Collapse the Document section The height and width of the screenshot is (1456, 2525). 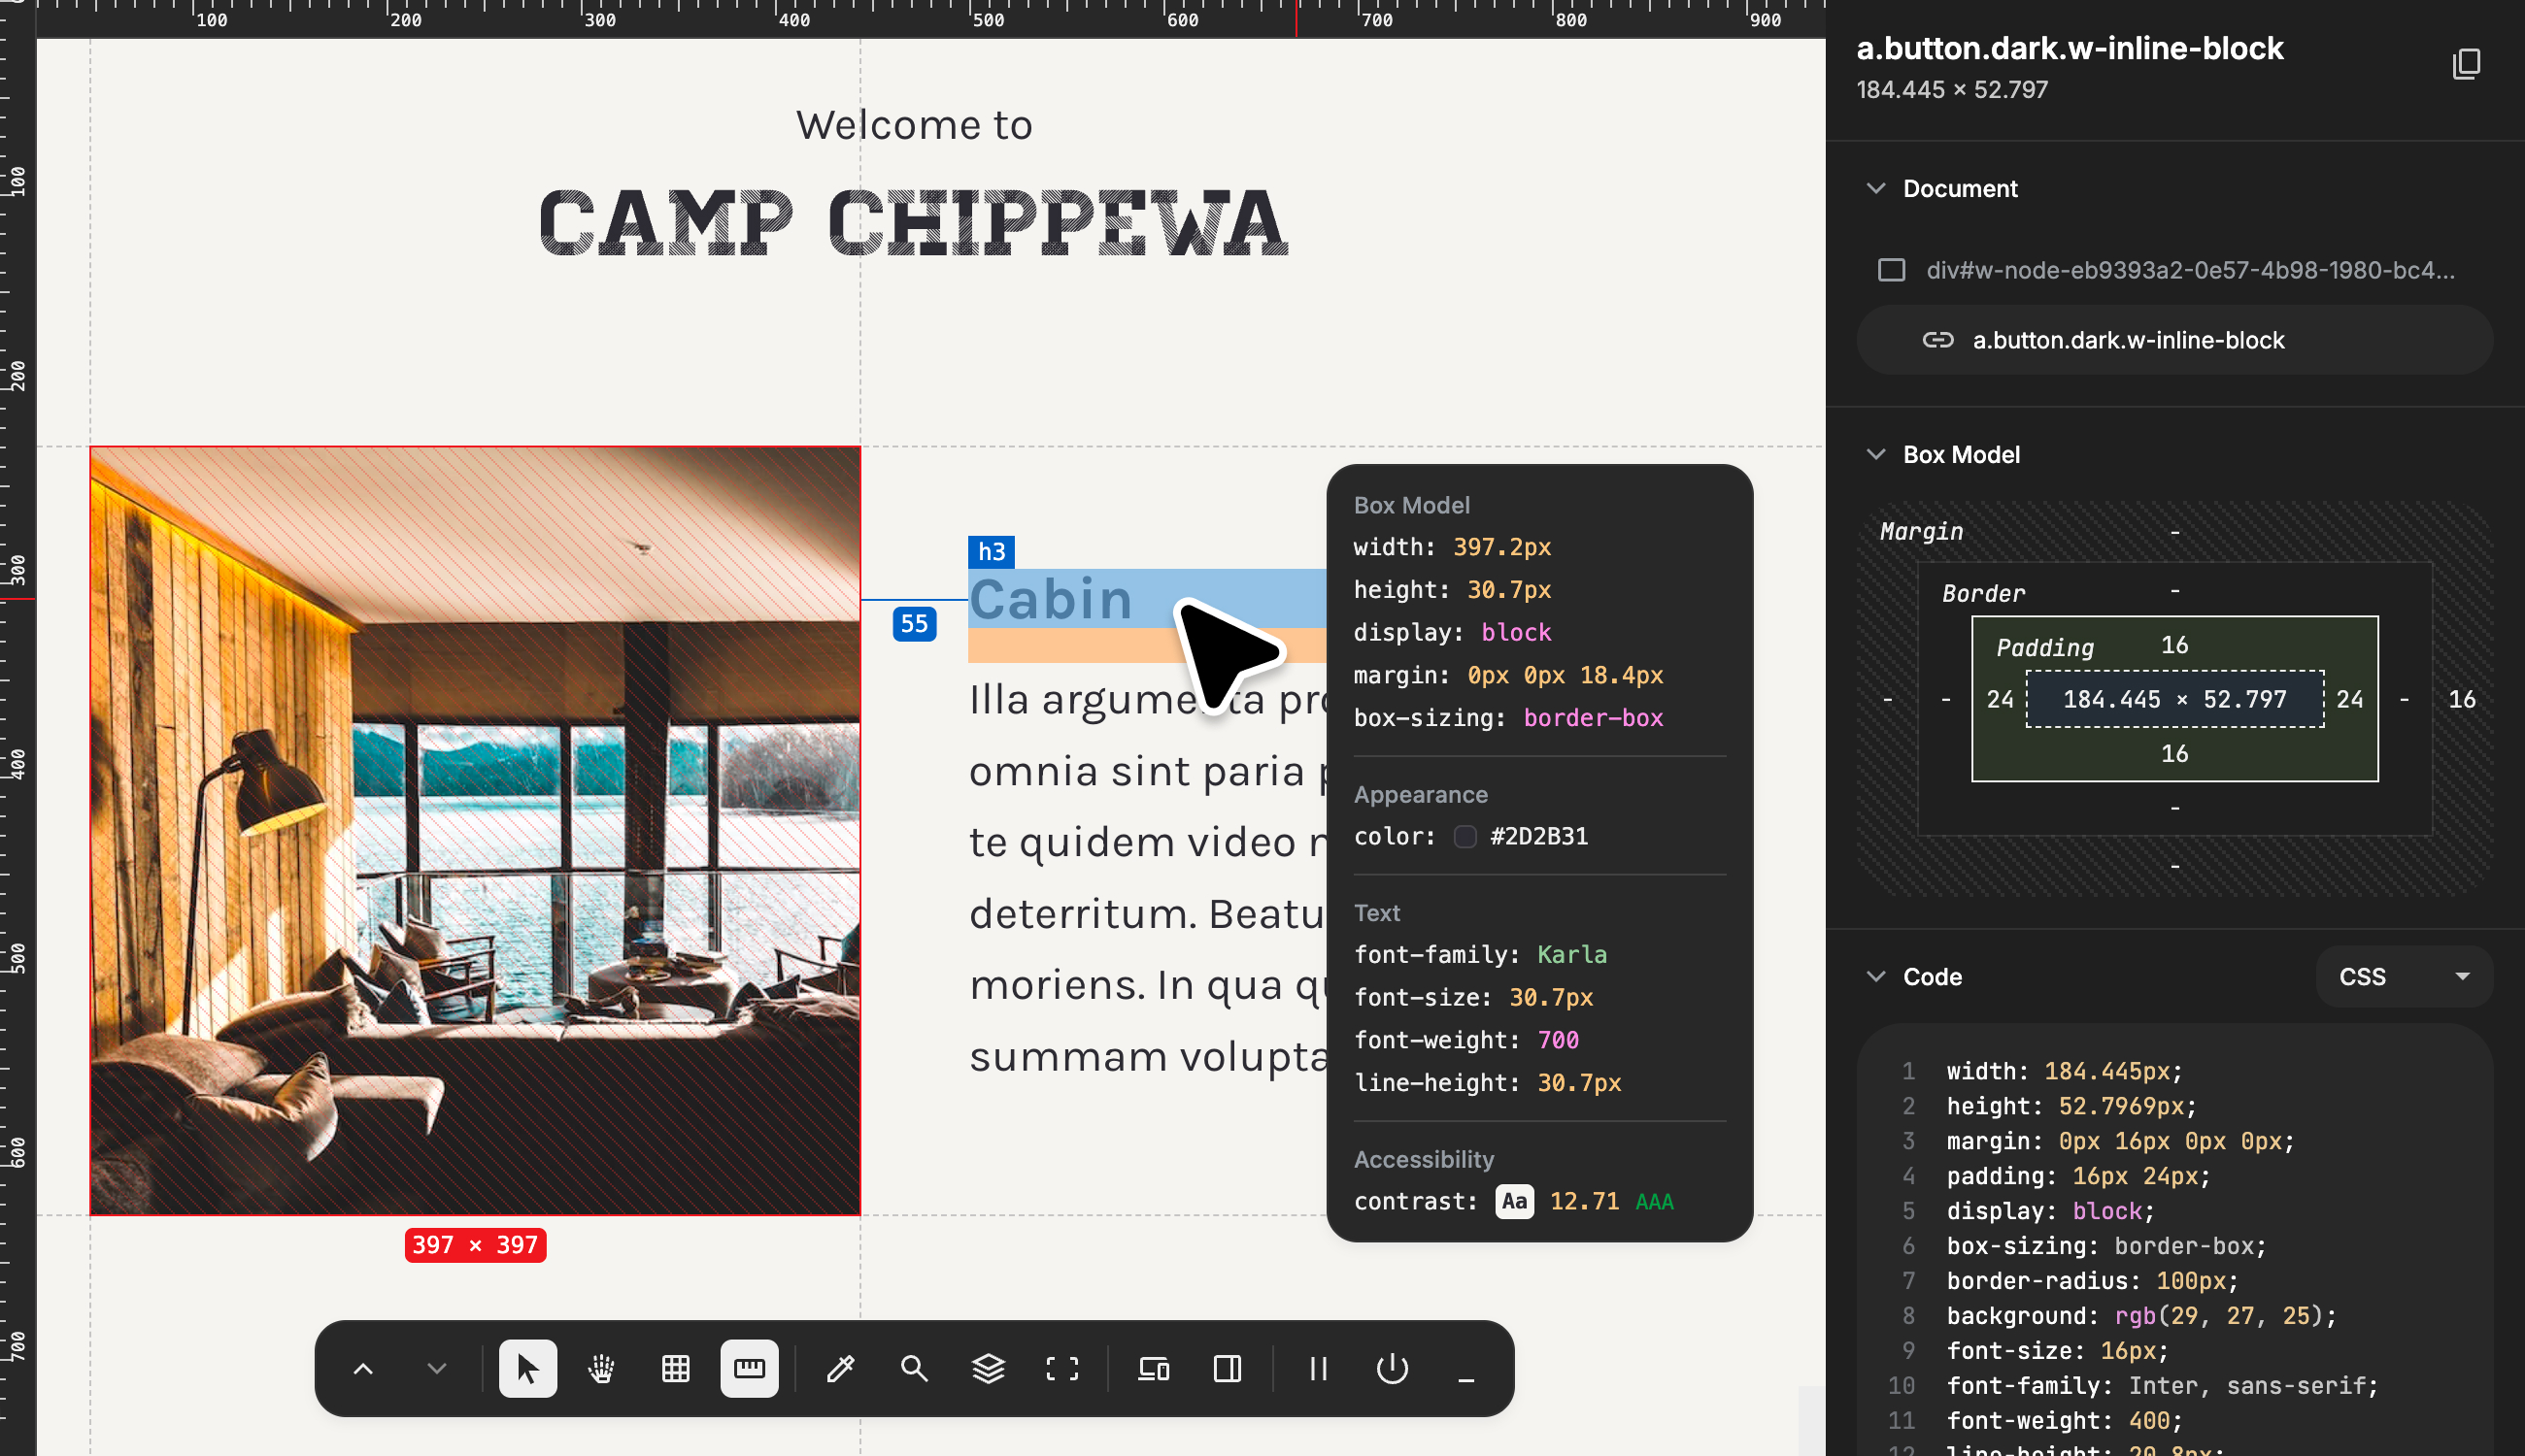click(1875, 188)
